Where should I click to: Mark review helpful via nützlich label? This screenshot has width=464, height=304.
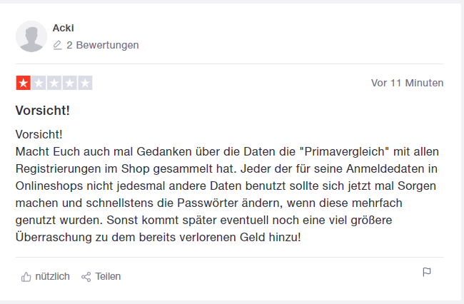(x=52, y=276)
